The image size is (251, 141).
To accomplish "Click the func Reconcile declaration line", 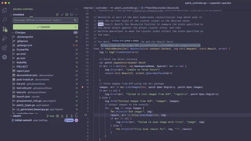I will click(162, 49).
